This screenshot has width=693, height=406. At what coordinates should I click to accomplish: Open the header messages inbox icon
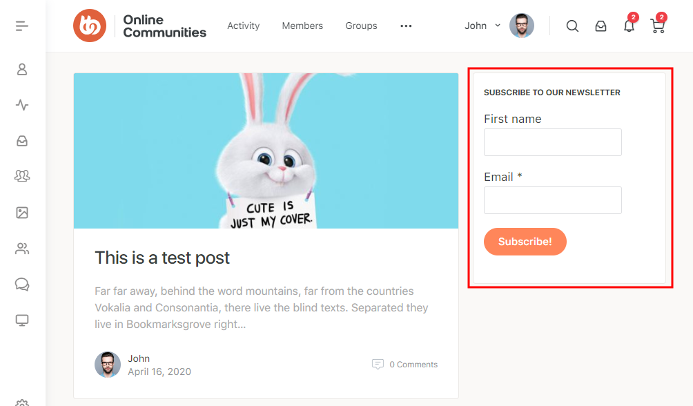tap(601, 26)
